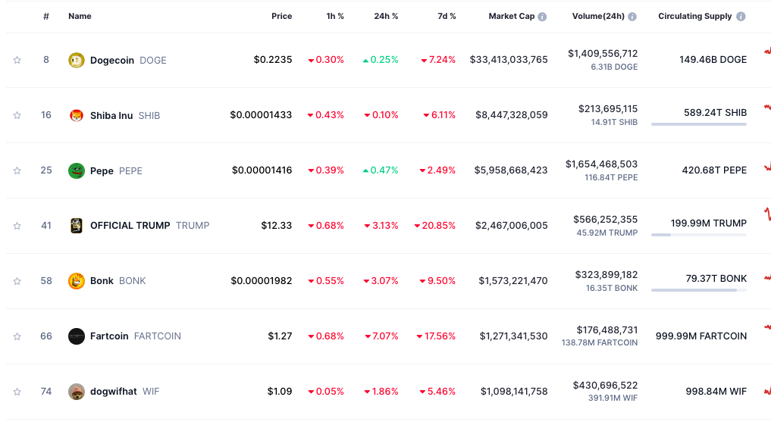This screenshot has height=425, width=771.
Task: Sort the table by Price column
Action: coord(281,16)
